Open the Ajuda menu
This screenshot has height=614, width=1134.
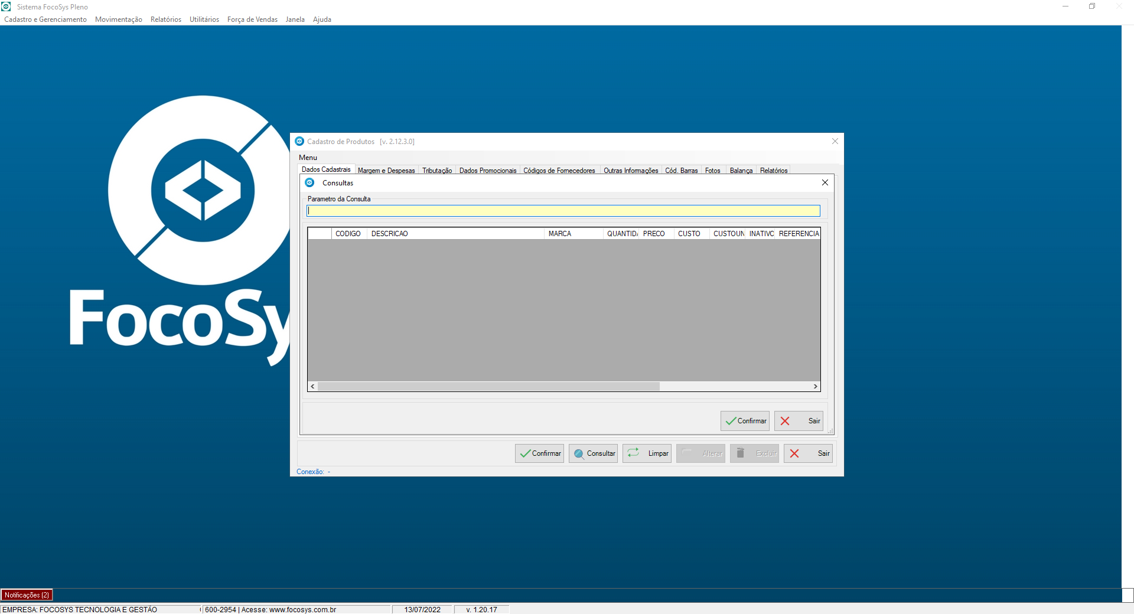pos(322,19)
